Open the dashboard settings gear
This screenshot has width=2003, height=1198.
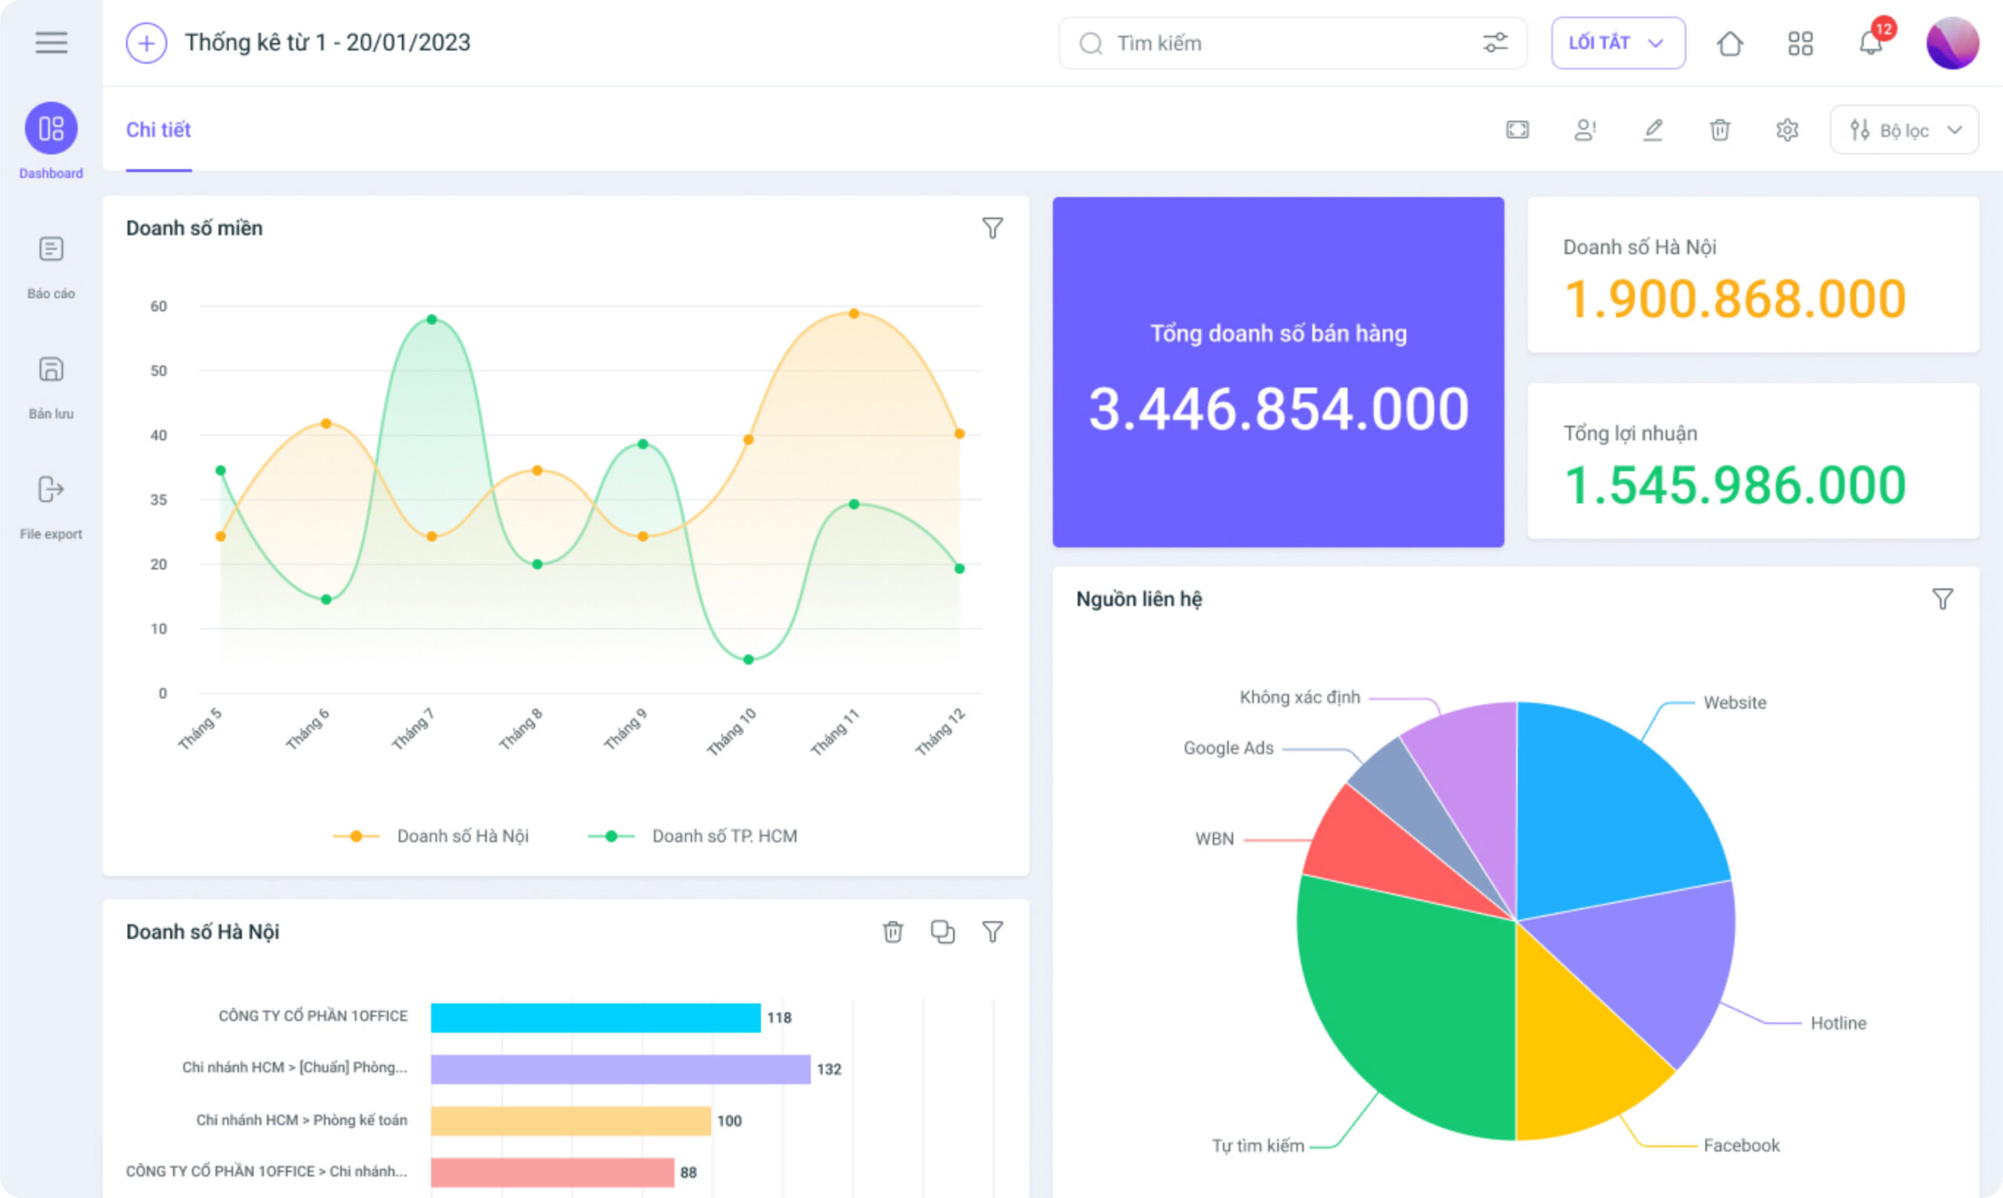pos(1787,129)
